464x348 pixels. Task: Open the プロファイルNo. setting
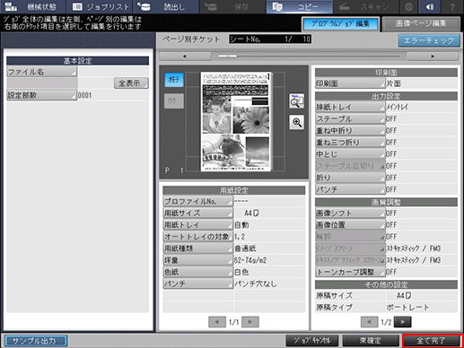pyautogui.click(x=197, y=201)
